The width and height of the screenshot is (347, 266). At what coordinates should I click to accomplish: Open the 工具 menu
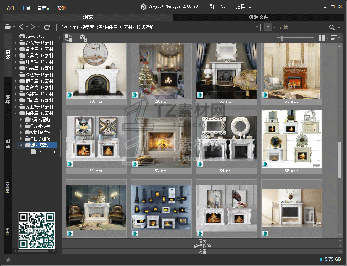pos(26,8)
